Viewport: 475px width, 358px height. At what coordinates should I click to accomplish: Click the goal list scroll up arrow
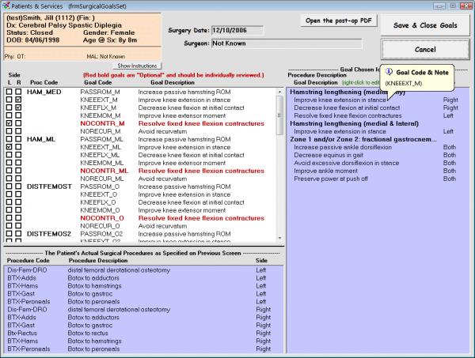coord(279,92)
